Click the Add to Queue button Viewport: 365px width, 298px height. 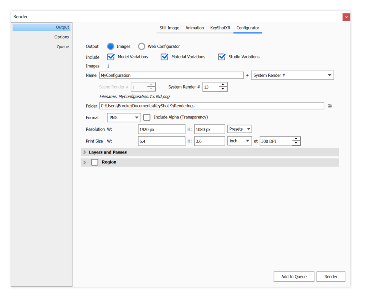294,277
